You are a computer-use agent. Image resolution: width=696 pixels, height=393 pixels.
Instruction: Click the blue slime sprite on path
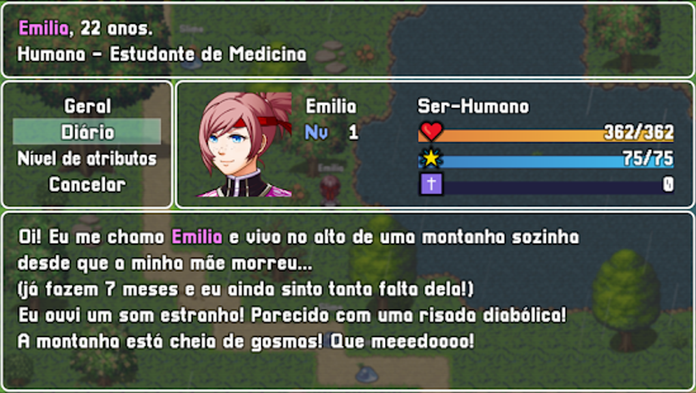[x=366, y=373]
